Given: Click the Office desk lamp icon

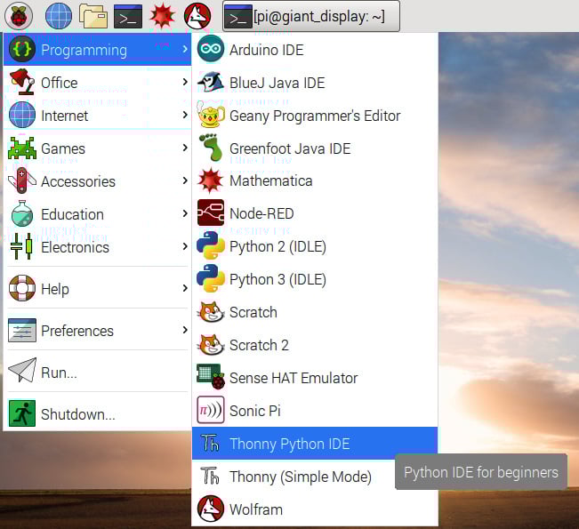Looking at the screenshot, I should pyautogui.click(x=22, y=82).
